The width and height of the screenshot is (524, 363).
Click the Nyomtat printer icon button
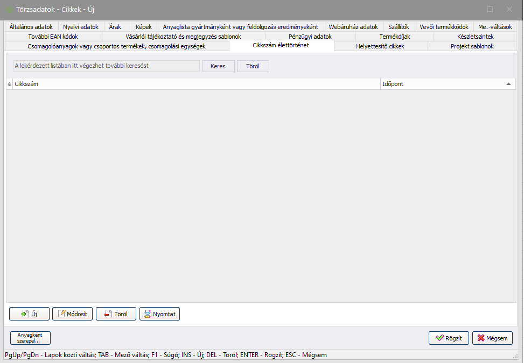[159, 314]
